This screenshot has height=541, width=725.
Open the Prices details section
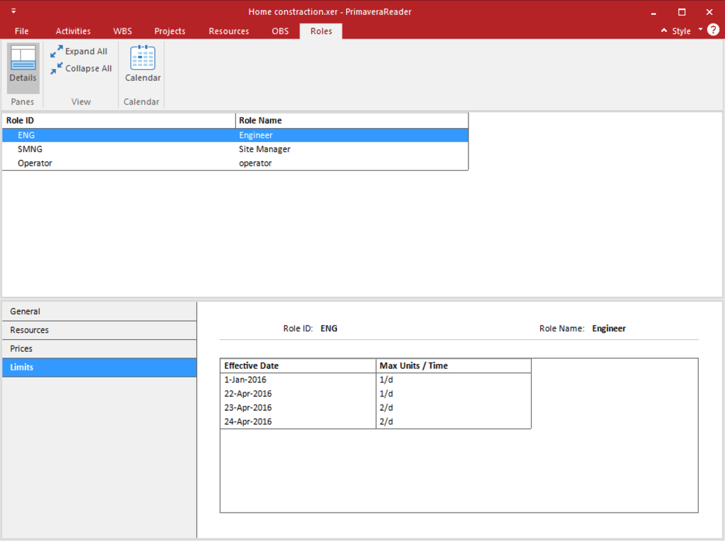[x=99, y=349]
